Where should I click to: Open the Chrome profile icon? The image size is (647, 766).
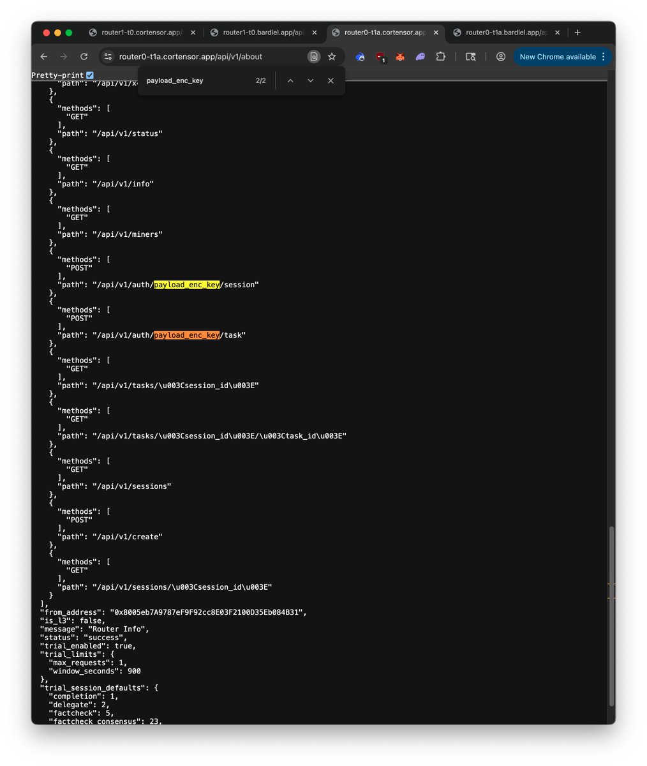[x=501, y=57]
